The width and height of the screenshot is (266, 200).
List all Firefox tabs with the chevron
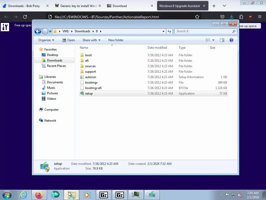[x=224, y=6]
